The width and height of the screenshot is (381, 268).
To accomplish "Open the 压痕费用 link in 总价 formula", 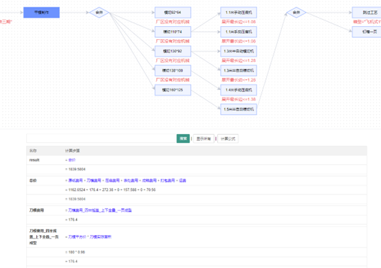I will coord(113,181).
